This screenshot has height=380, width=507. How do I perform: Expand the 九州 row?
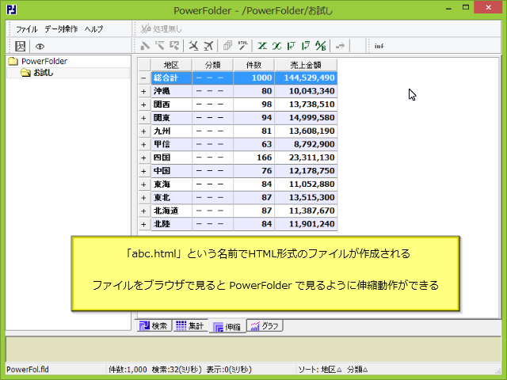pos(143,131)
